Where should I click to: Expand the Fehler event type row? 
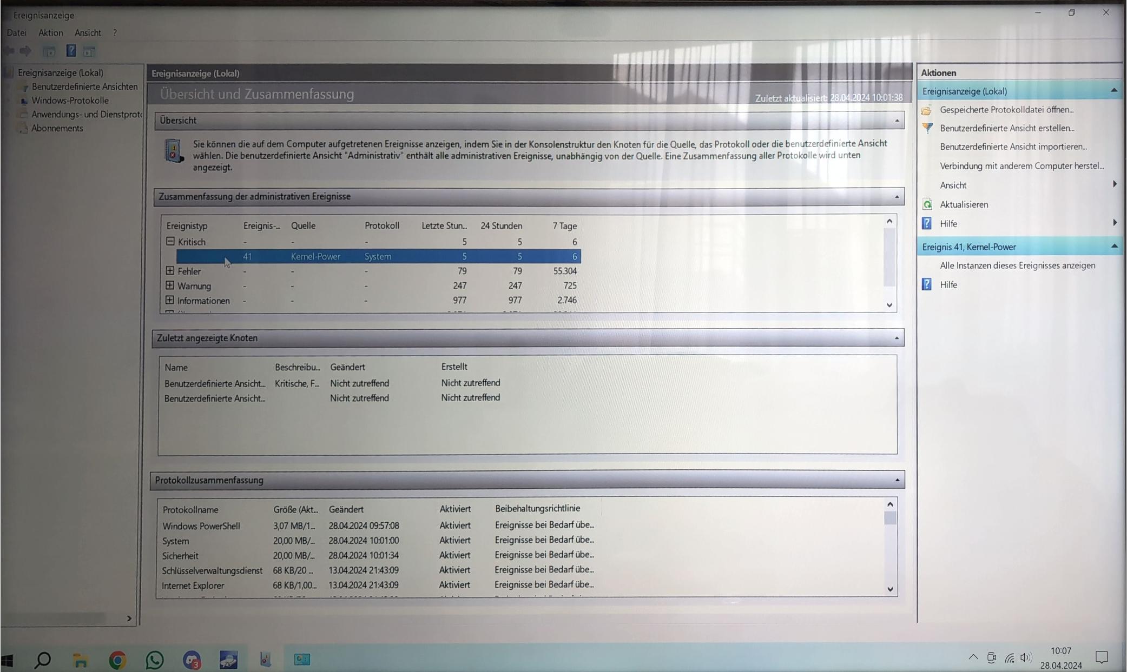(170, 271)
